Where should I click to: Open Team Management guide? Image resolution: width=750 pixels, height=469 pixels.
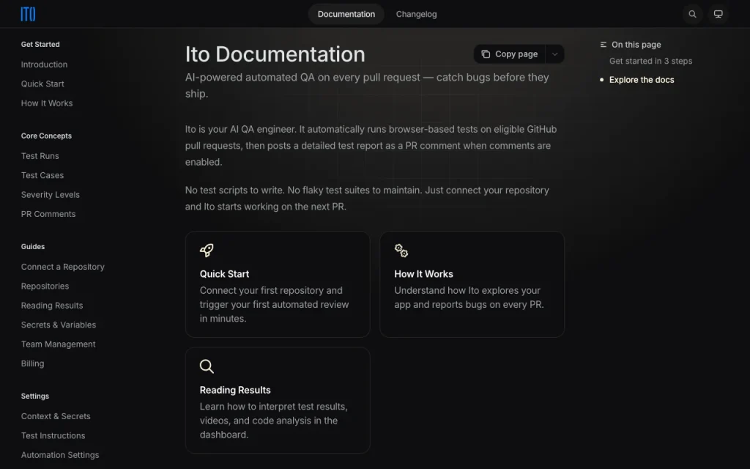(x=59, y=344)
